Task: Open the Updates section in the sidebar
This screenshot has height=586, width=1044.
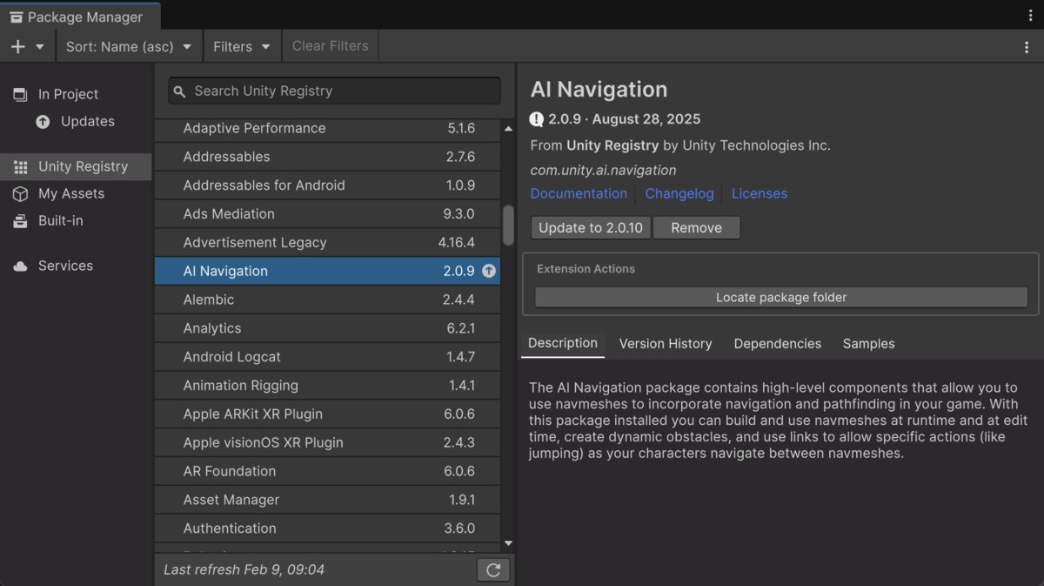Action: tap(87, 121)
